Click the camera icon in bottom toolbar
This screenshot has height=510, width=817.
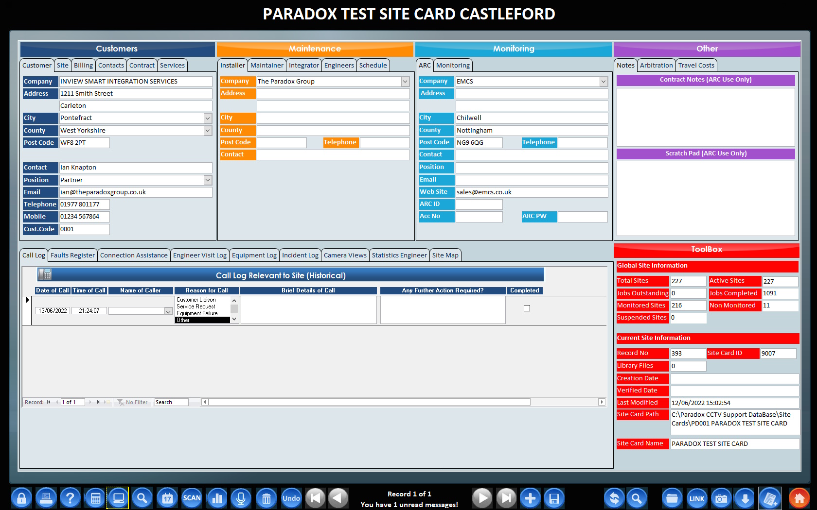pos(721,498)
